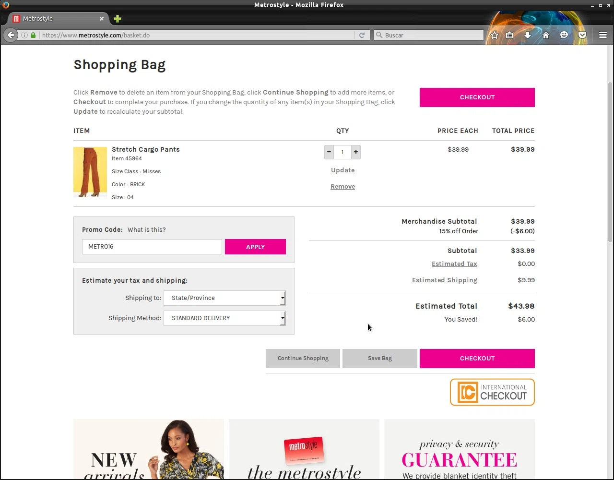Open the Stretch Cargo Pants title link

tap(146, 149)
